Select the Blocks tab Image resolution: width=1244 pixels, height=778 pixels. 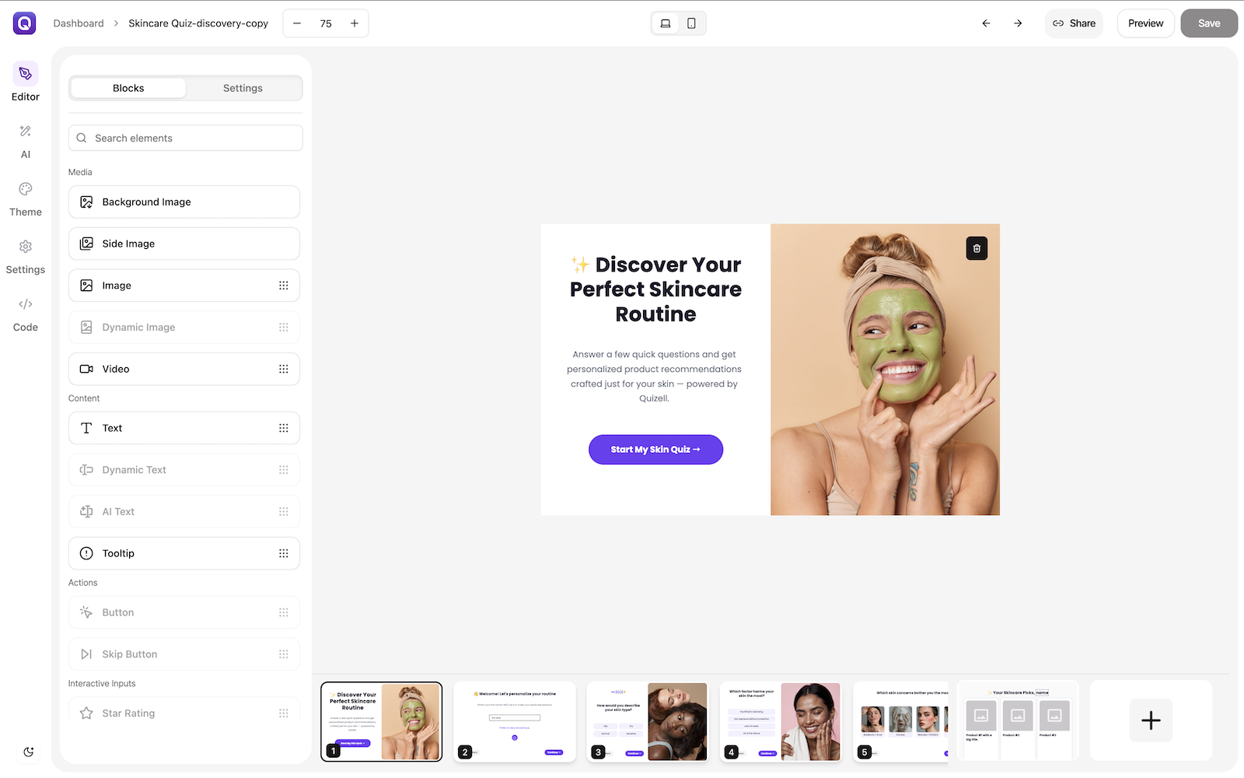(x=128, y=88)
